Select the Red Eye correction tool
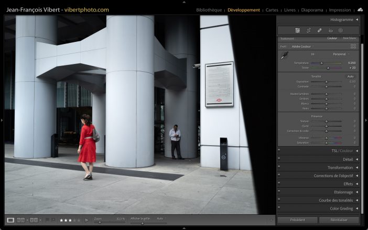Image resolution: width=368 pixels, height=230 pixels. (x=330, y=30)
